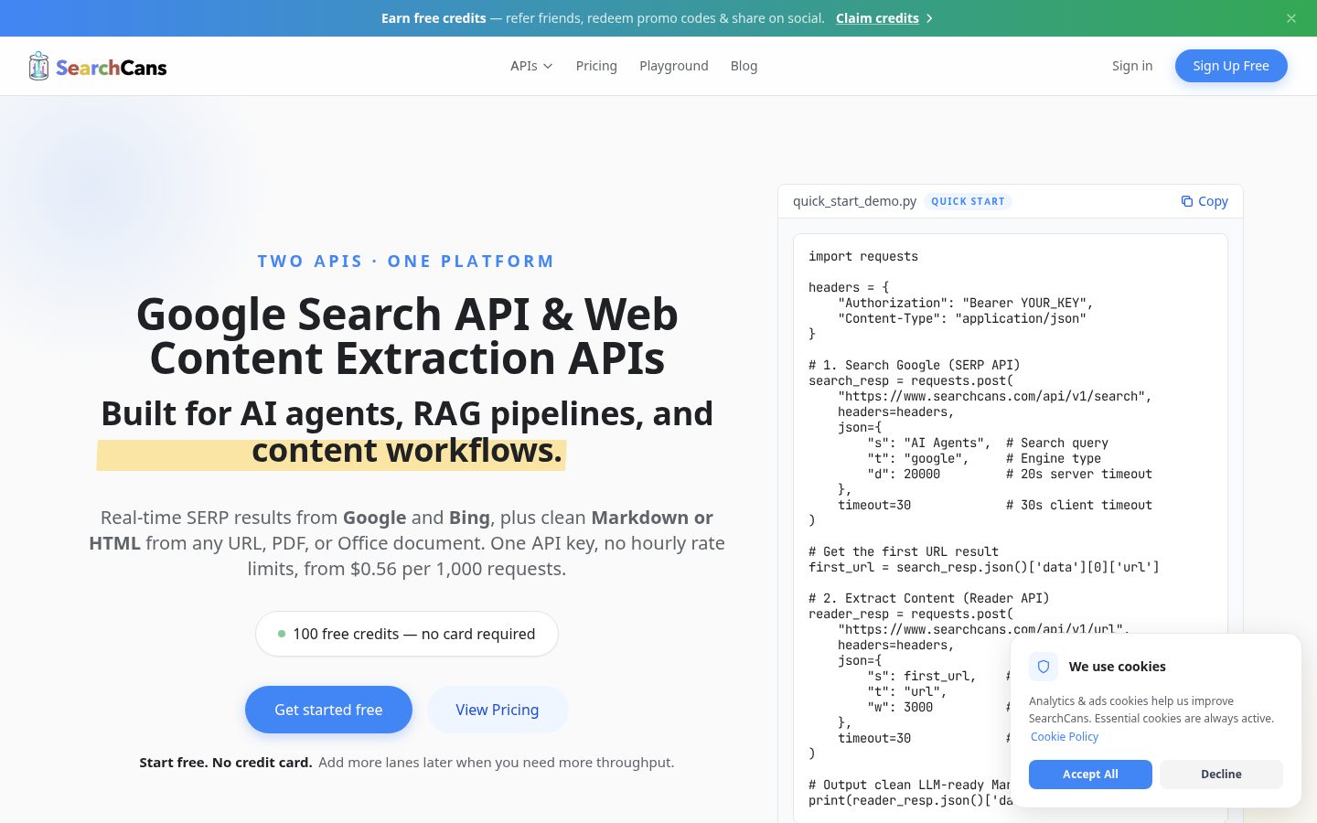Viewport: 1317px width, 823px height.
Task: Go to the Pricing nav item
Action: coord(596,66)
